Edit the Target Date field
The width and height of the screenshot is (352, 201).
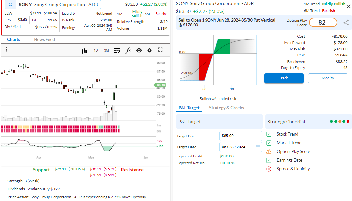point(241,147)
